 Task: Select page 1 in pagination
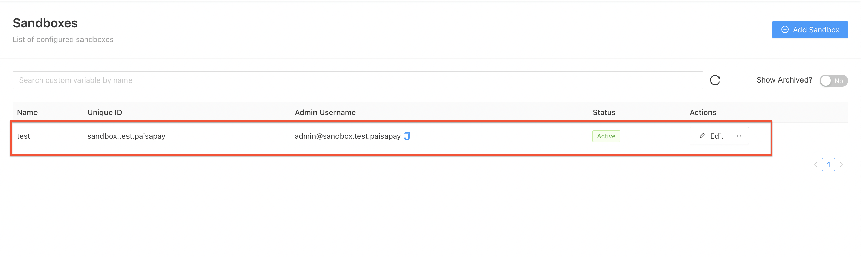click(x=829, y=165)
